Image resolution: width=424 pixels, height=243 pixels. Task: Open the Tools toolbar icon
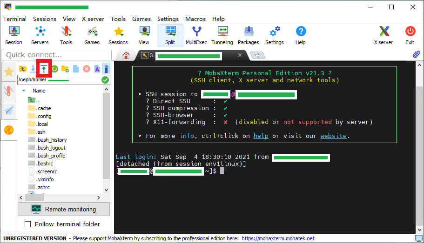point(66,35)
